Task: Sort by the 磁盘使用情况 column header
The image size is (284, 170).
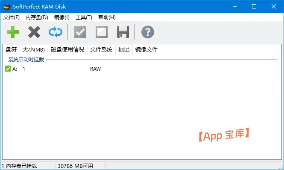Action: click(67, 49)
